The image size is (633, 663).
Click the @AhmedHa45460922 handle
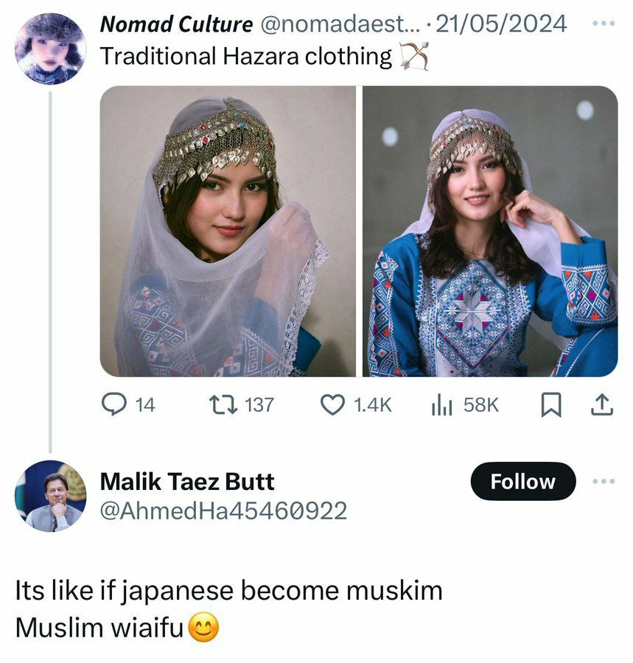pyautogui.click(x=223, y=511)
